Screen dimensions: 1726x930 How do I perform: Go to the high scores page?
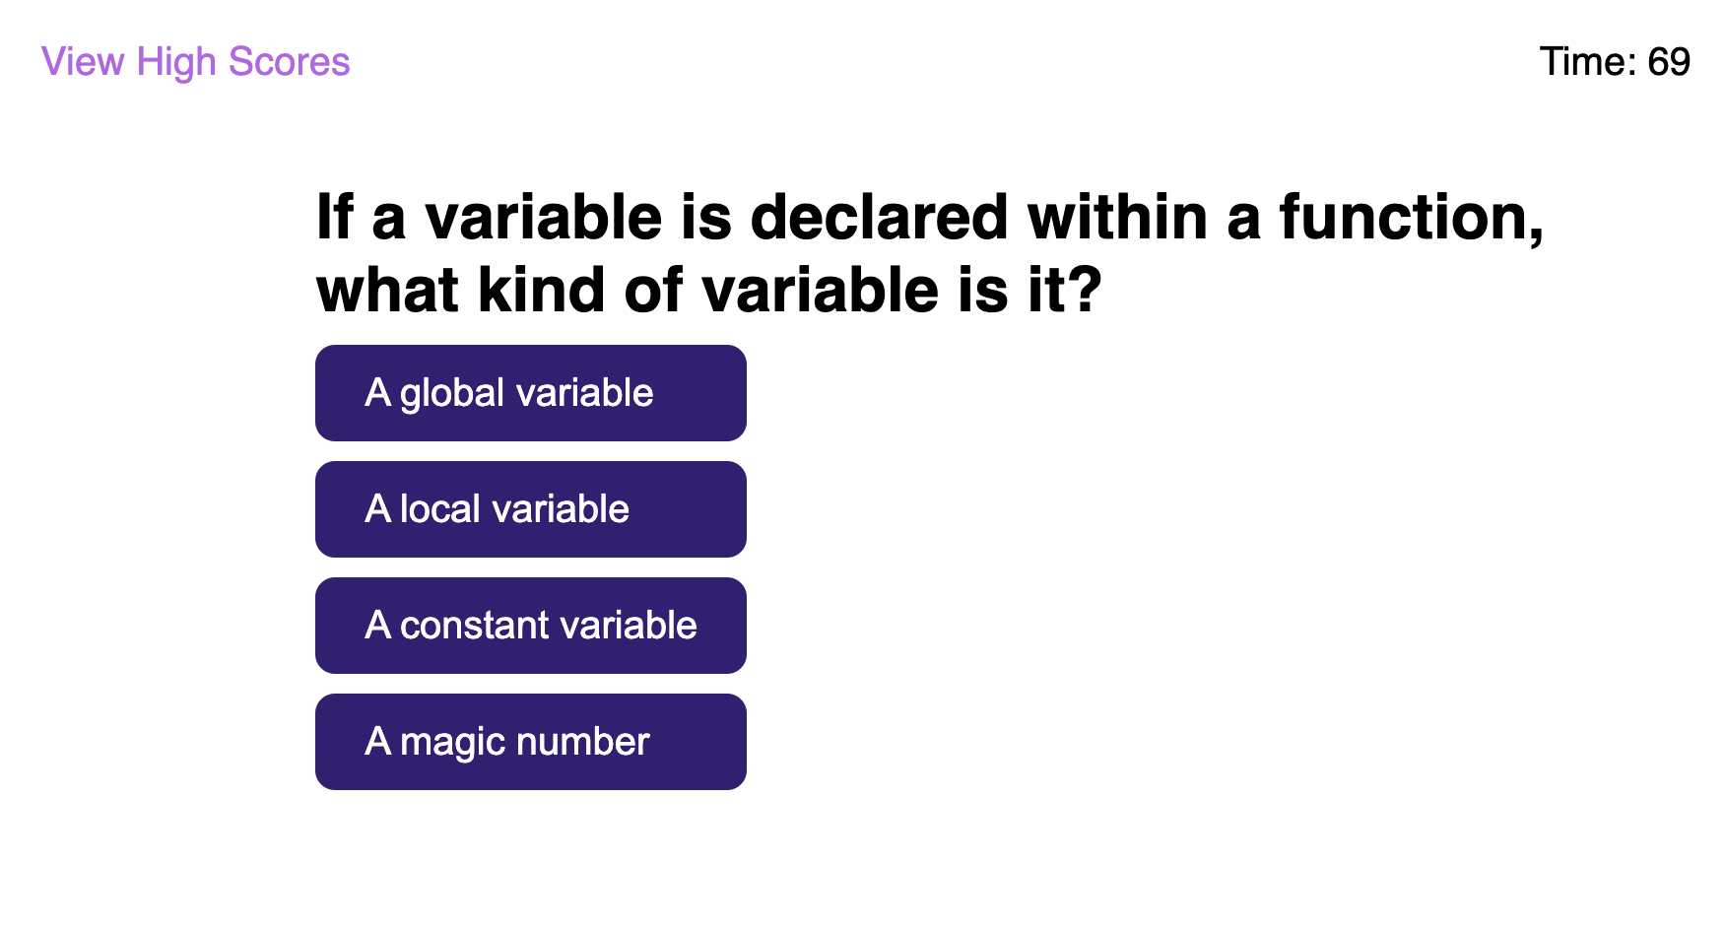tap(195, 62)
